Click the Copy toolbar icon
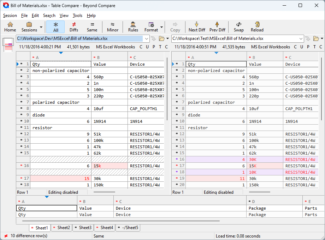The image size is (325, 240). point(175,27)
